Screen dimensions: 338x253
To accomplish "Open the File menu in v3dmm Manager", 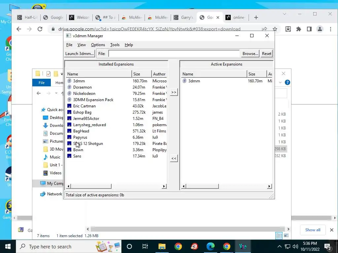I will coord(69,45).
